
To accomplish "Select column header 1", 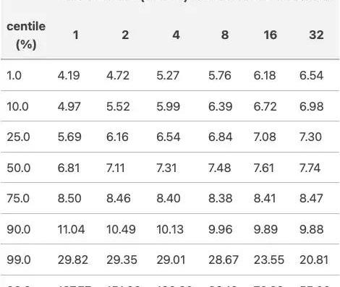I will (76, 35).
